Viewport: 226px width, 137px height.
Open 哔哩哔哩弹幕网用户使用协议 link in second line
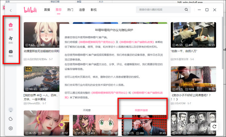(x=96, y=42)
